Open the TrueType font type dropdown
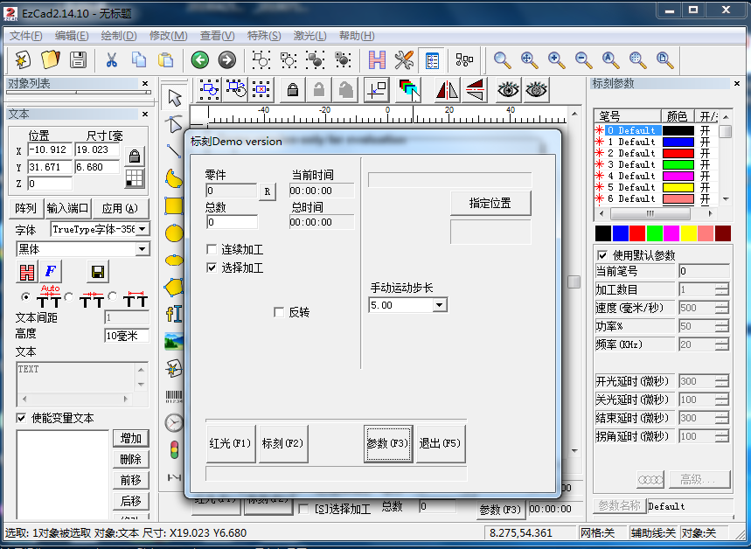This screenshot has height=549, width=751. click(143, 229)
